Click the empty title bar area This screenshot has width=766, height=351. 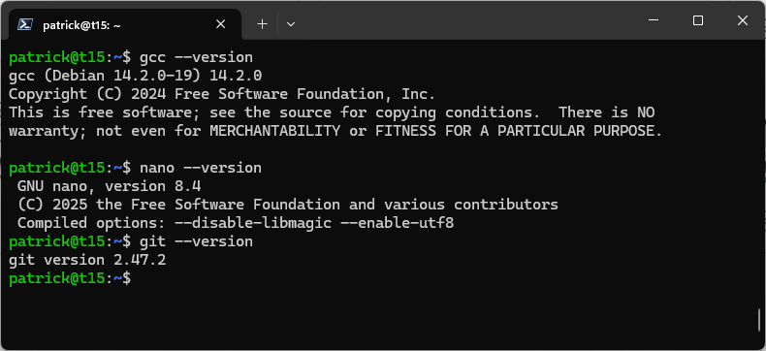tap(464, 22)
